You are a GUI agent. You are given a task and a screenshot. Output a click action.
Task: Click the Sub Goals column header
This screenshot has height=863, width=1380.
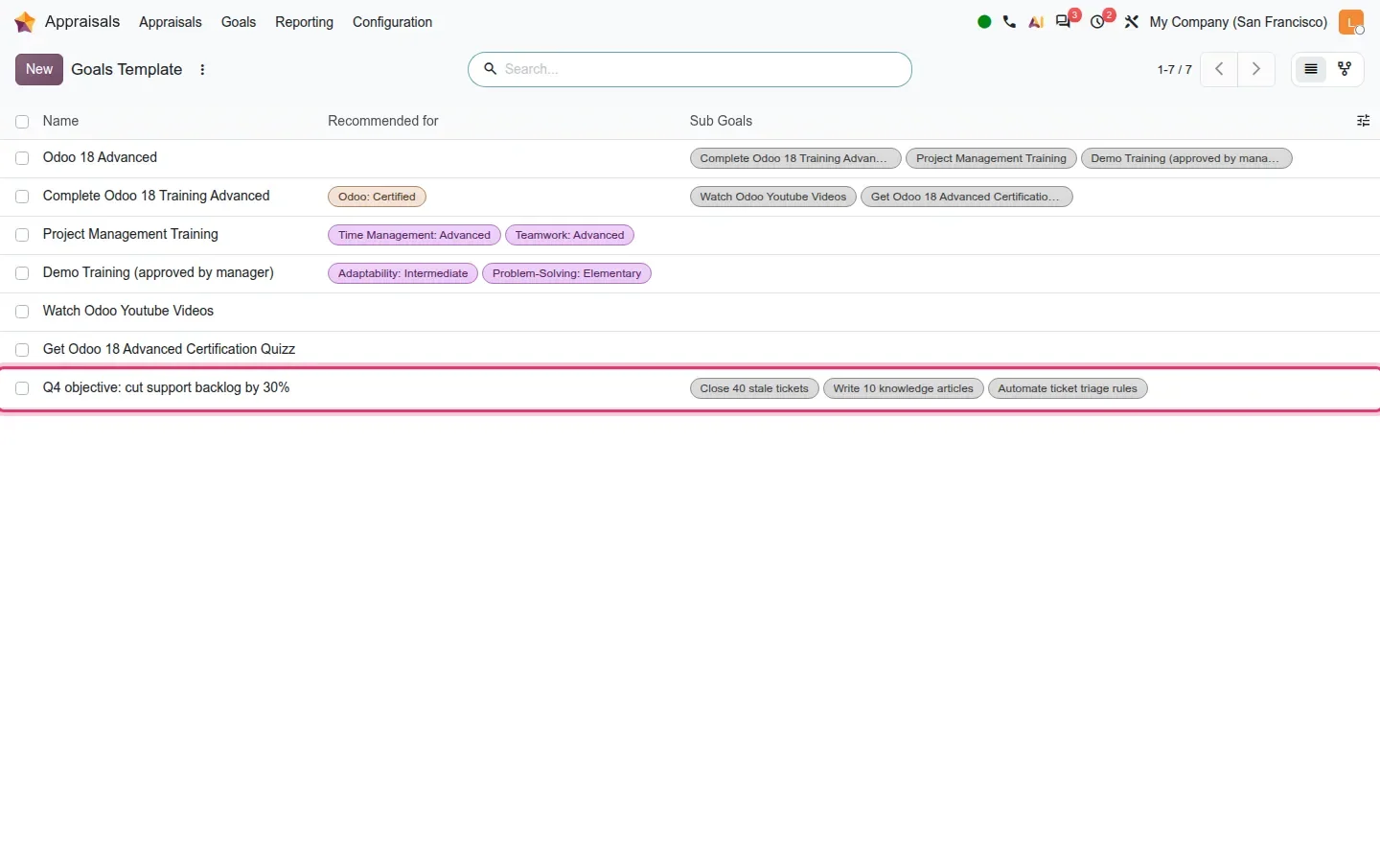[x=721, y=121]
